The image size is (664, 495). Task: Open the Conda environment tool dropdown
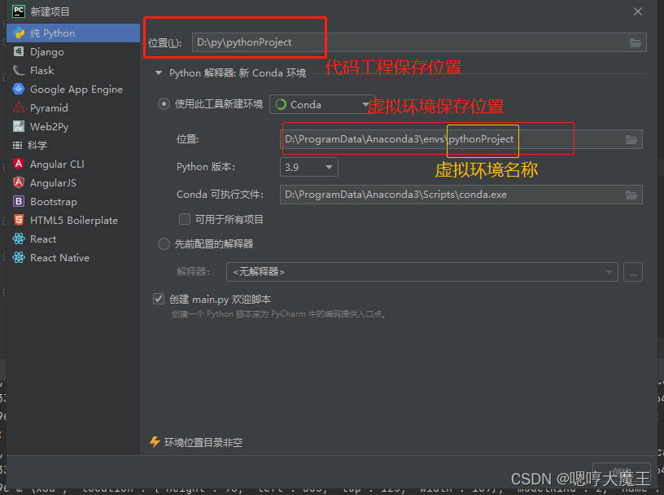[322, 104]
